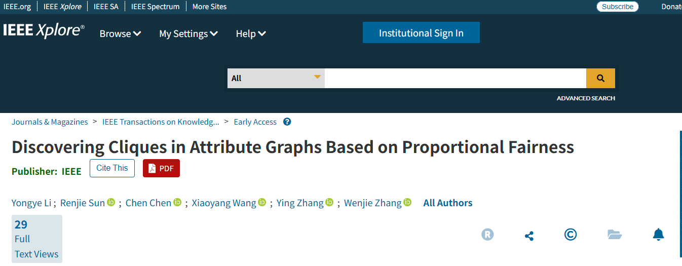Click the Cite This button
The height and width of the screenshot is (266, 682).
112,168
